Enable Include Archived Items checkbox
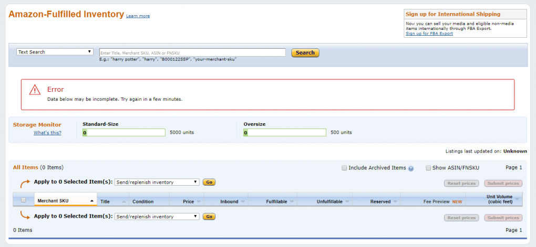This screenshot has height=247, width=536. (x=344, y=168)
